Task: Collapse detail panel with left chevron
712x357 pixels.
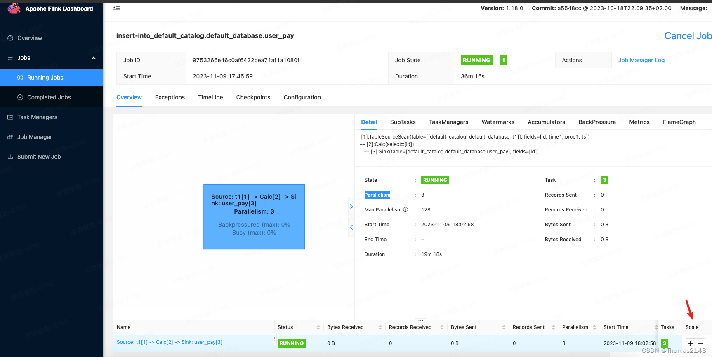Action: (351, 228)
